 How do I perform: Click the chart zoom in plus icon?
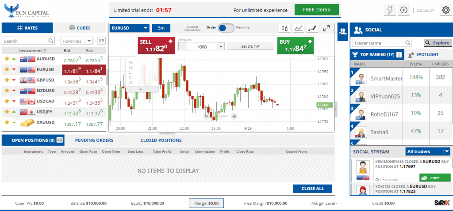(234, 116)
